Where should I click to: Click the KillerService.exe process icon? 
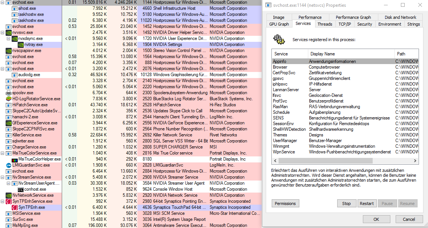[x=8, y=135]
